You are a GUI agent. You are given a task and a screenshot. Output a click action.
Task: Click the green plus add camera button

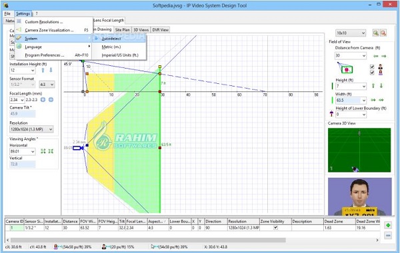point(388,225)
